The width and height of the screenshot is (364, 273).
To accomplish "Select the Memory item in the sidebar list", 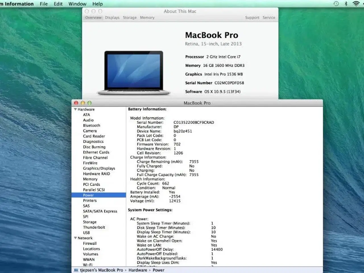I will 90,179.
